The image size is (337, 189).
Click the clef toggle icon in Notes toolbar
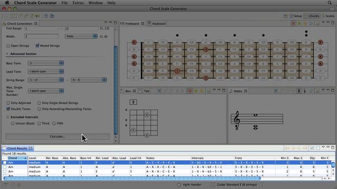pyautogui.click(x=299, y=91)
